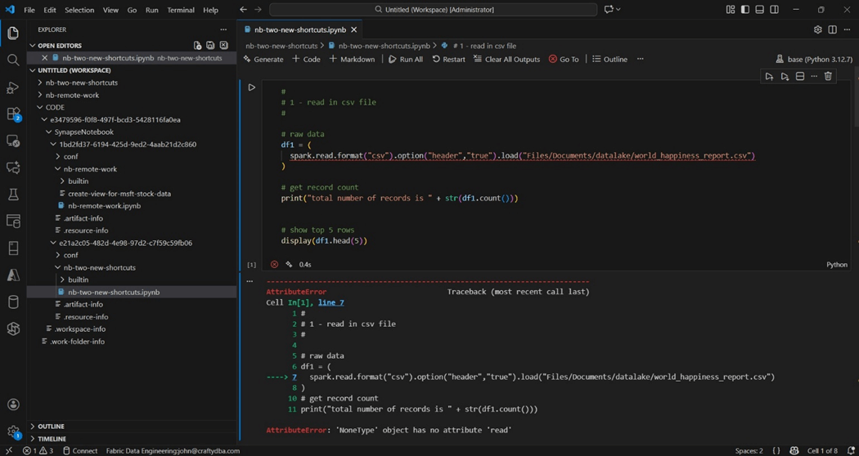Expand the OUTLINE section
Viewport: 859px width, 456px height.
coord(51,426)
